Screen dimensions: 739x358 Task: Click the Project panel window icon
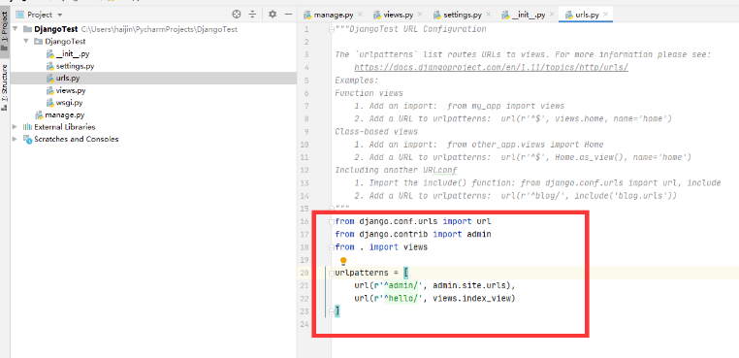click(20, 15)
